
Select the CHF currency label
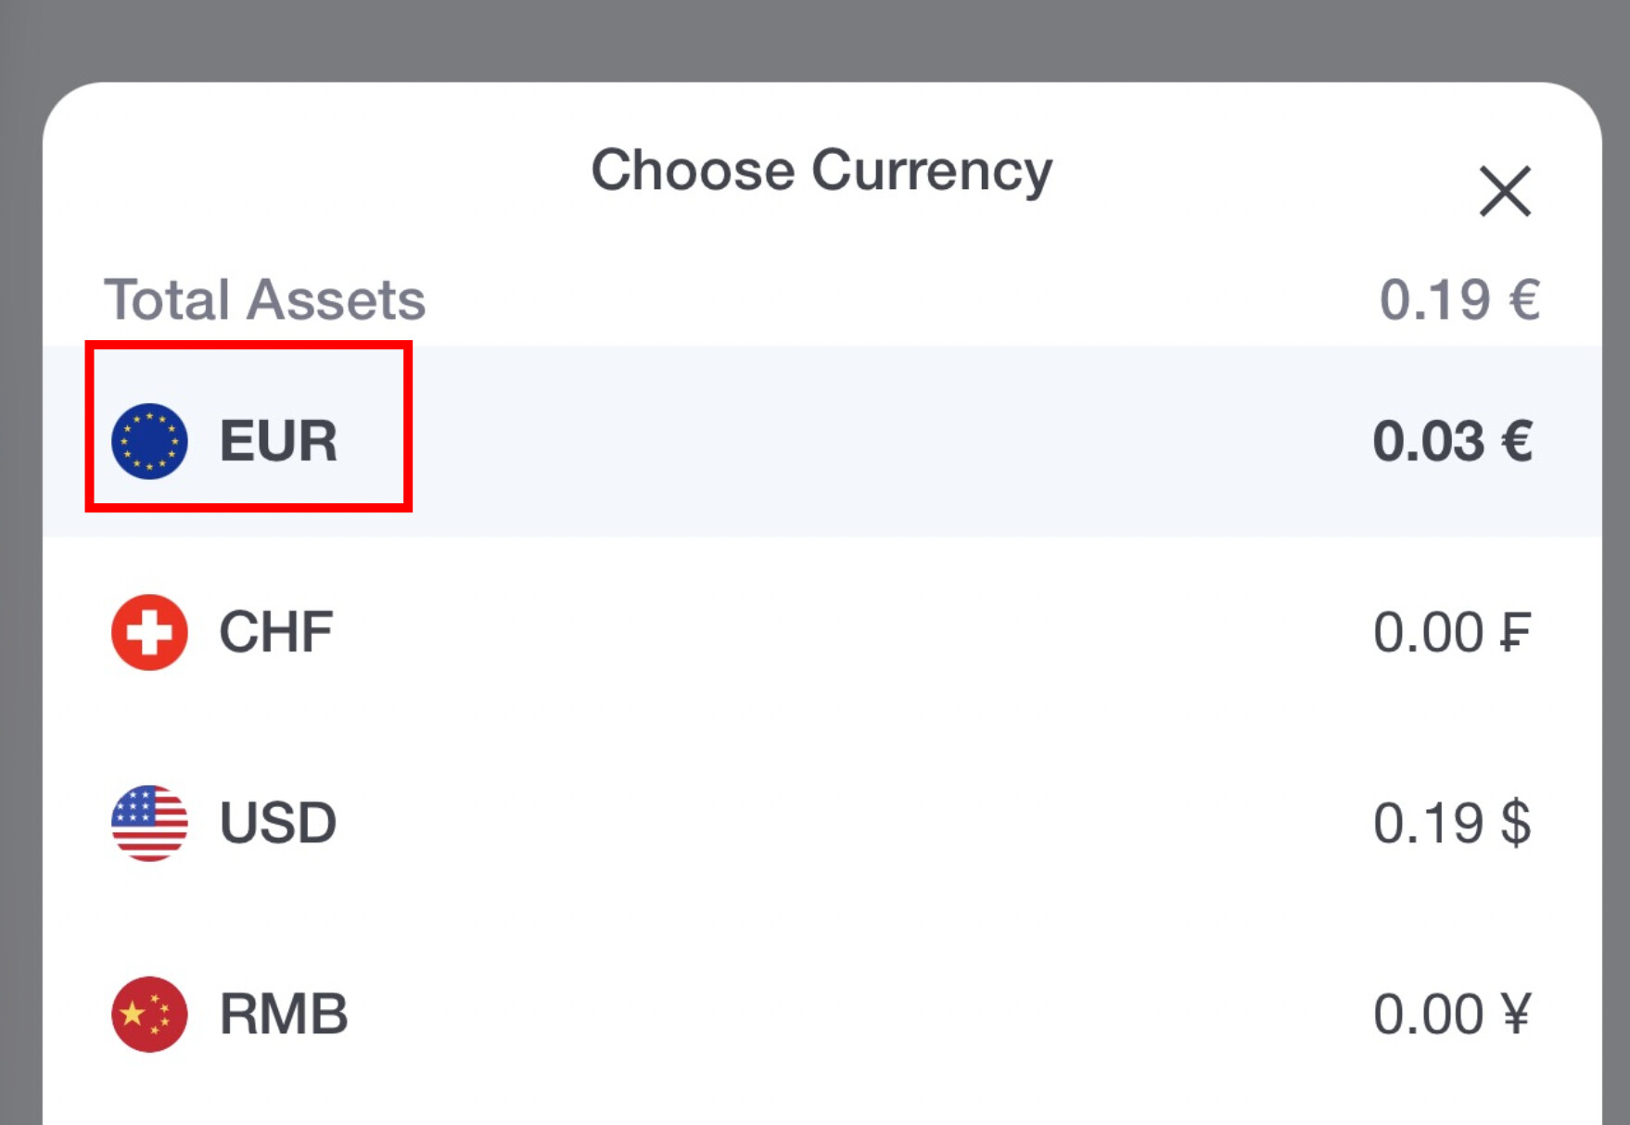pyautogui.click(x=276, y=632)
